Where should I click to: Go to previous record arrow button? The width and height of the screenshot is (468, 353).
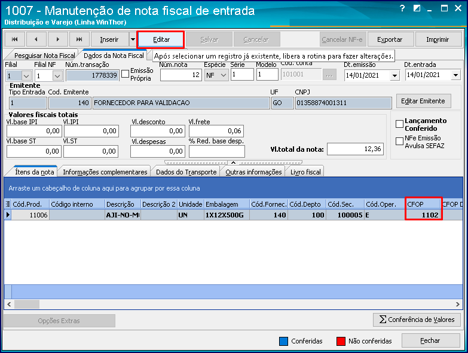coord(36,39)
